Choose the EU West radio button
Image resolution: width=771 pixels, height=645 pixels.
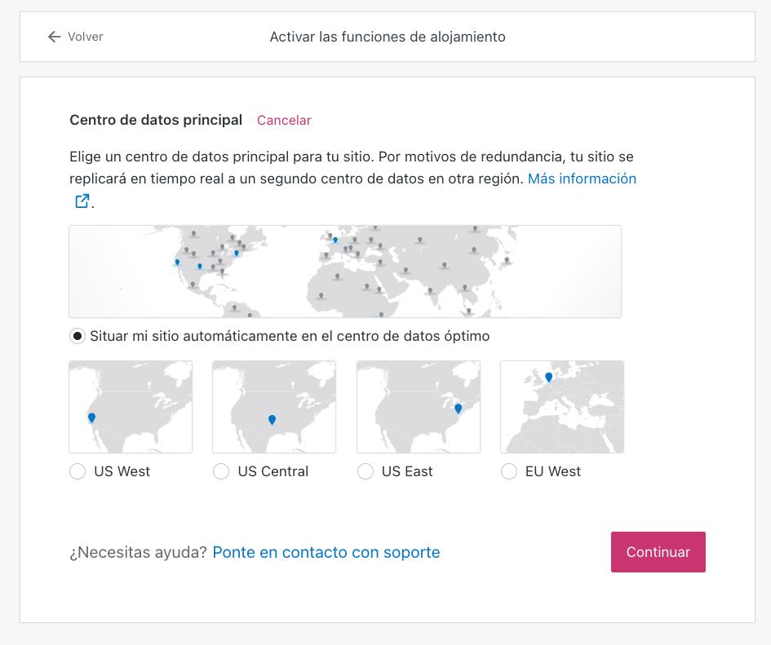(509, 471)
